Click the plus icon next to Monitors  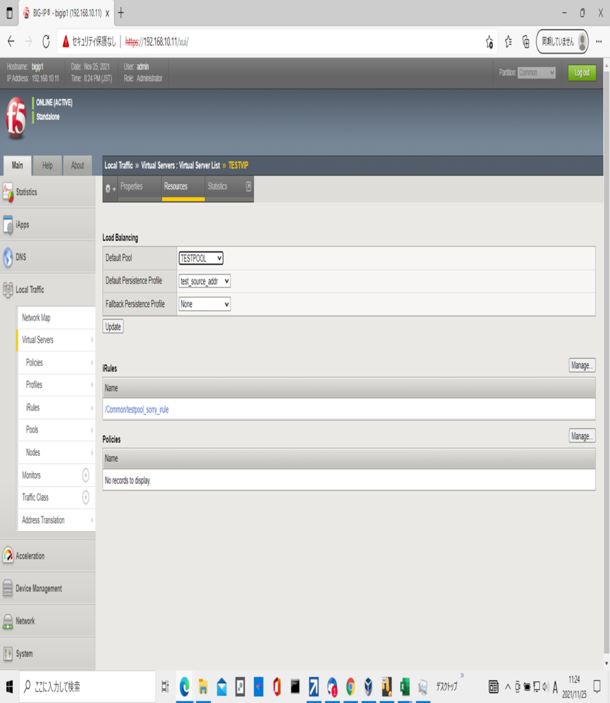pos(86,475)
